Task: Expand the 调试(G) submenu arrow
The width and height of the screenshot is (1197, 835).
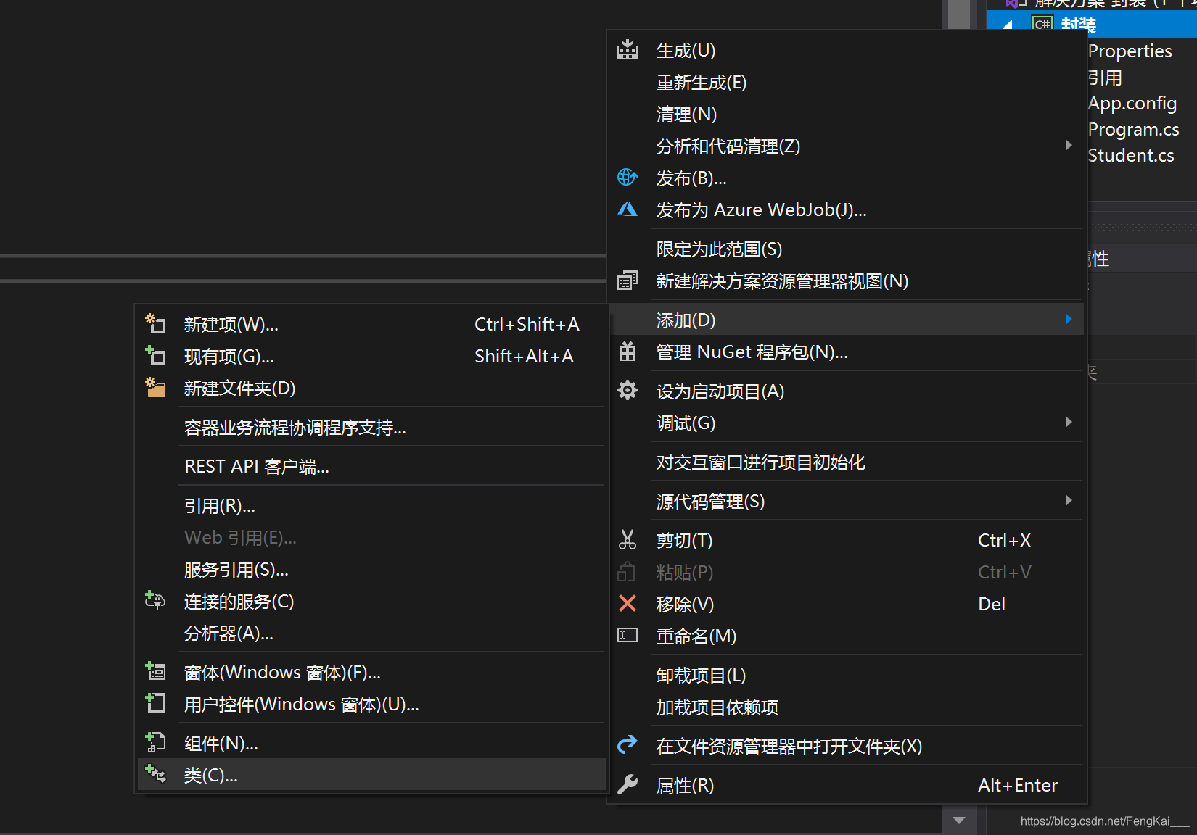Action: (1069, 422)
